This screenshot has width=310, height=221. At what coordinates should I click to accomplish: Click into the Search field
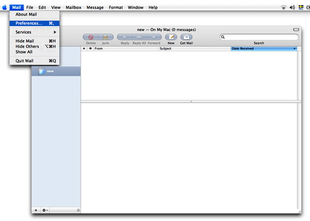[x=259, y=37]
